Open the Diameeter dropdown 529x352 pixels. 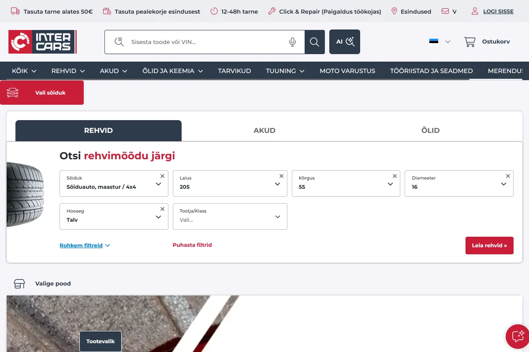[x=459, y=183]
